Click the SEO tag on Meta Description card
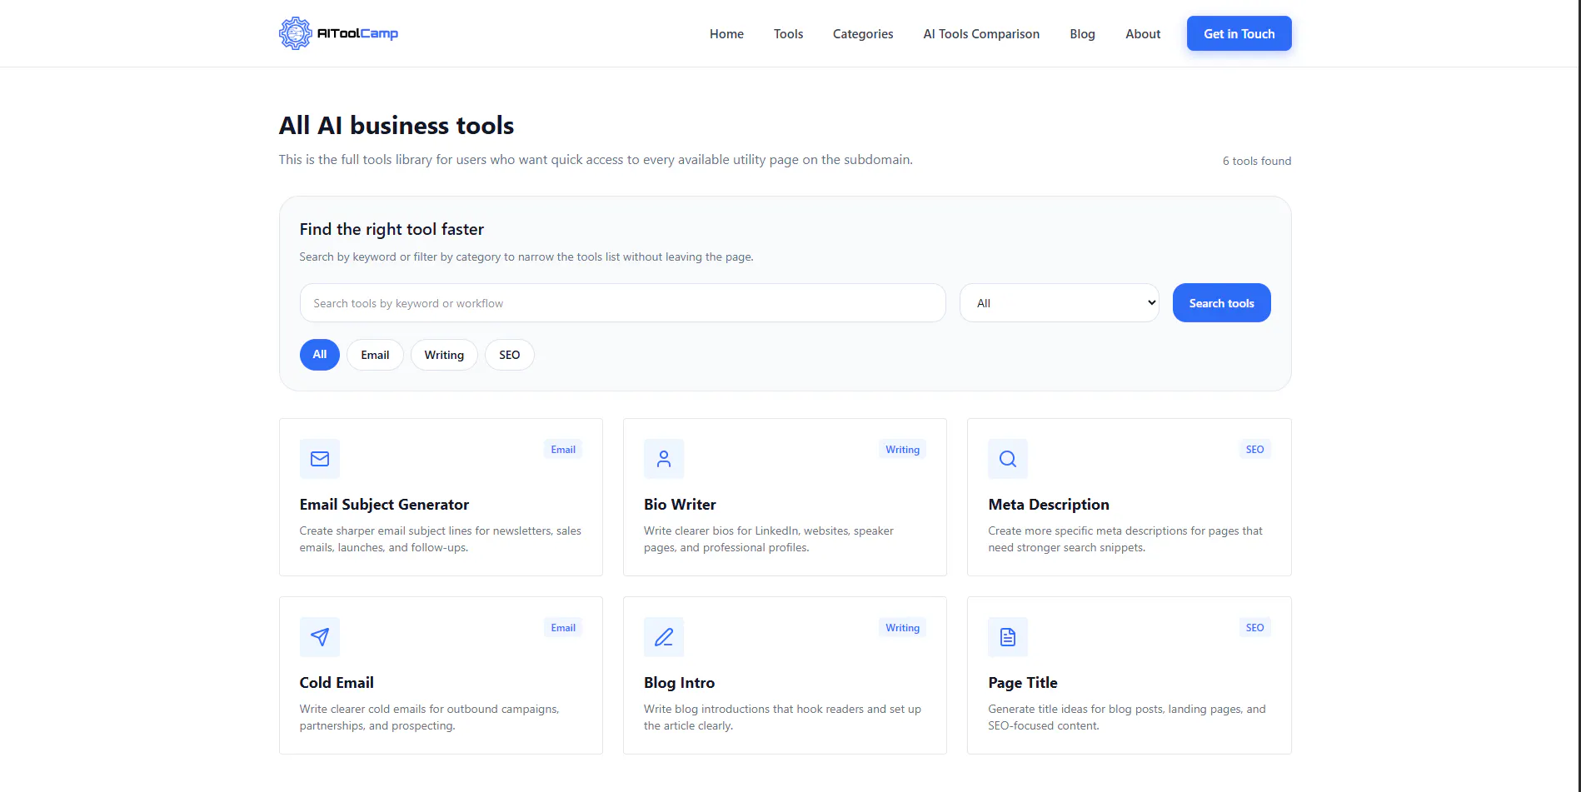1581x792 pixels. tap(1254, 450)
